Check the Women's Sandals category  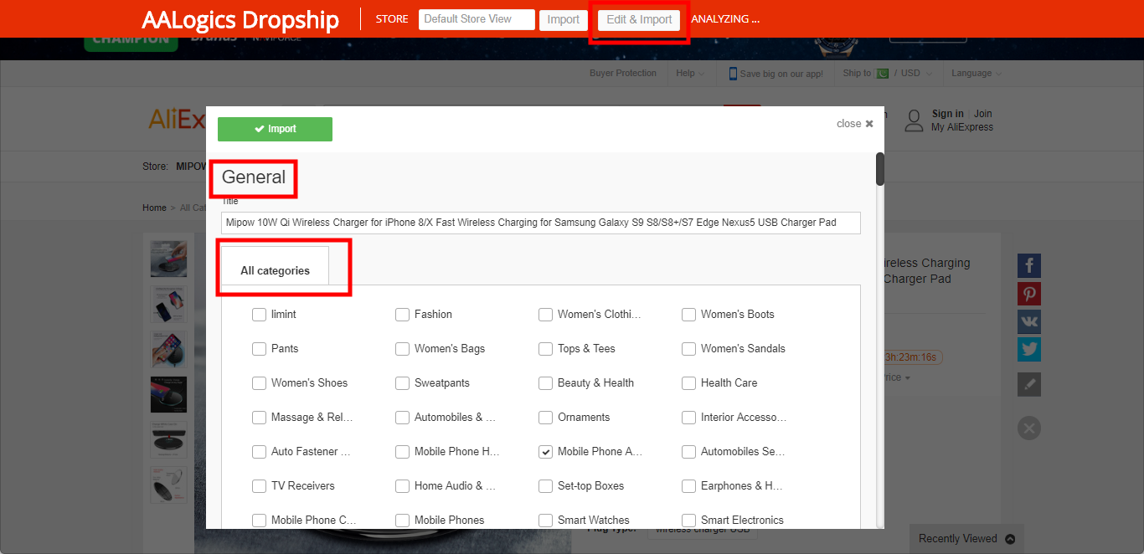coord(688,349)
